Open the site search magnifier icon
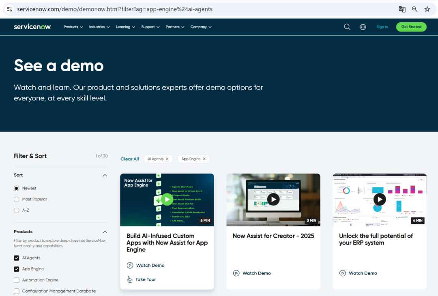438x296 pixels. pos(347,27)
